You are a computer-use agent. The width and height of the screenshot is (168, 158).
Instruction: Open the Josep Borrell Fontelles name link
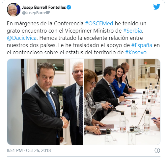pyautogui.click(x=44, y=7)
